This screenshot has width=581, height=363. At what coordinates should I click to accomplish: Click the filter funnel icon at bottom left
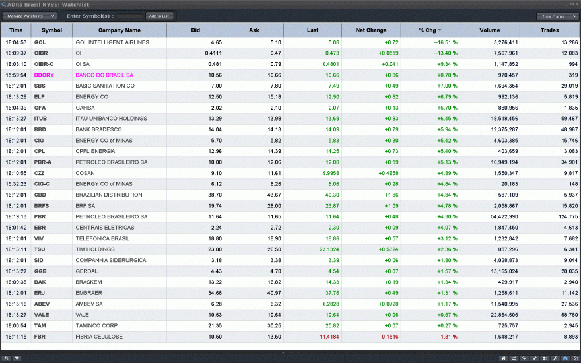point(17,358)
